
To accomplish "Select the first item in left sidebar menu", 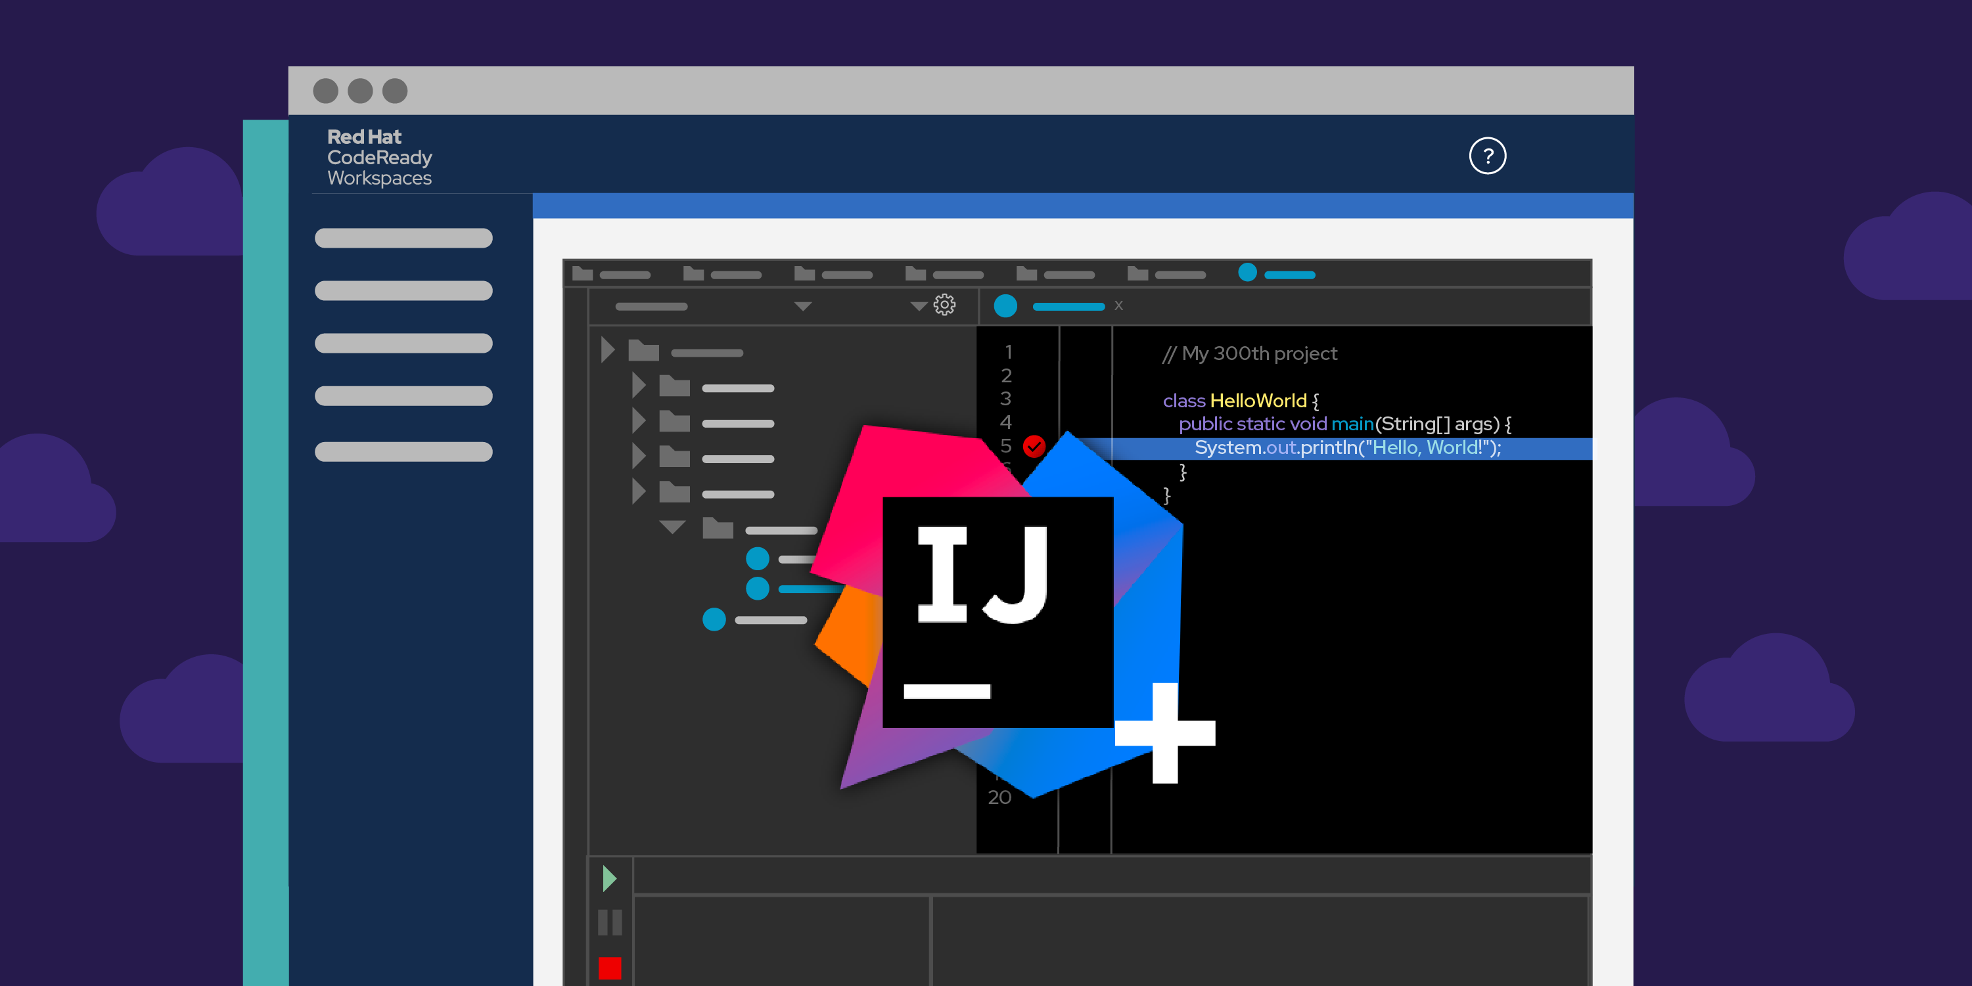I will point(403,238).
